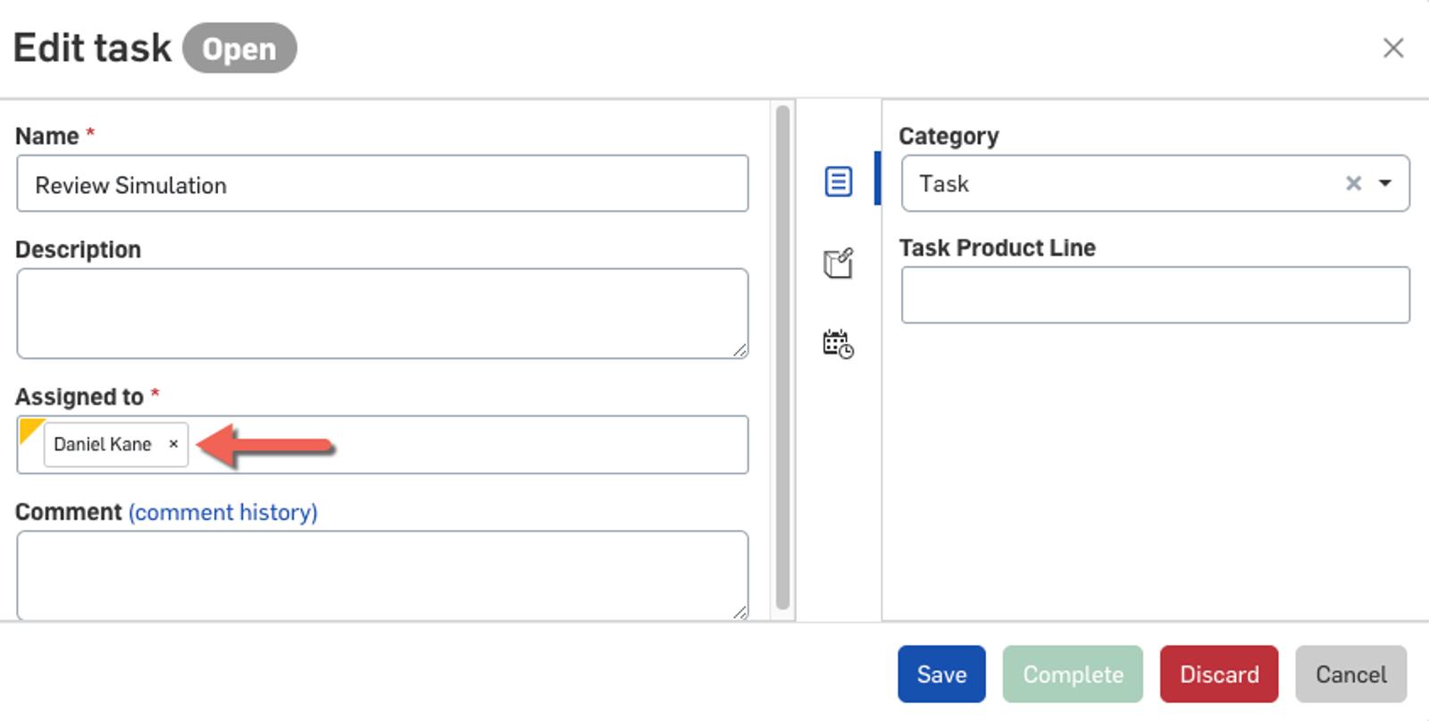1429x721 pixels.
Task: Focus the Task Product Line field
Action: click(1155, 295)
